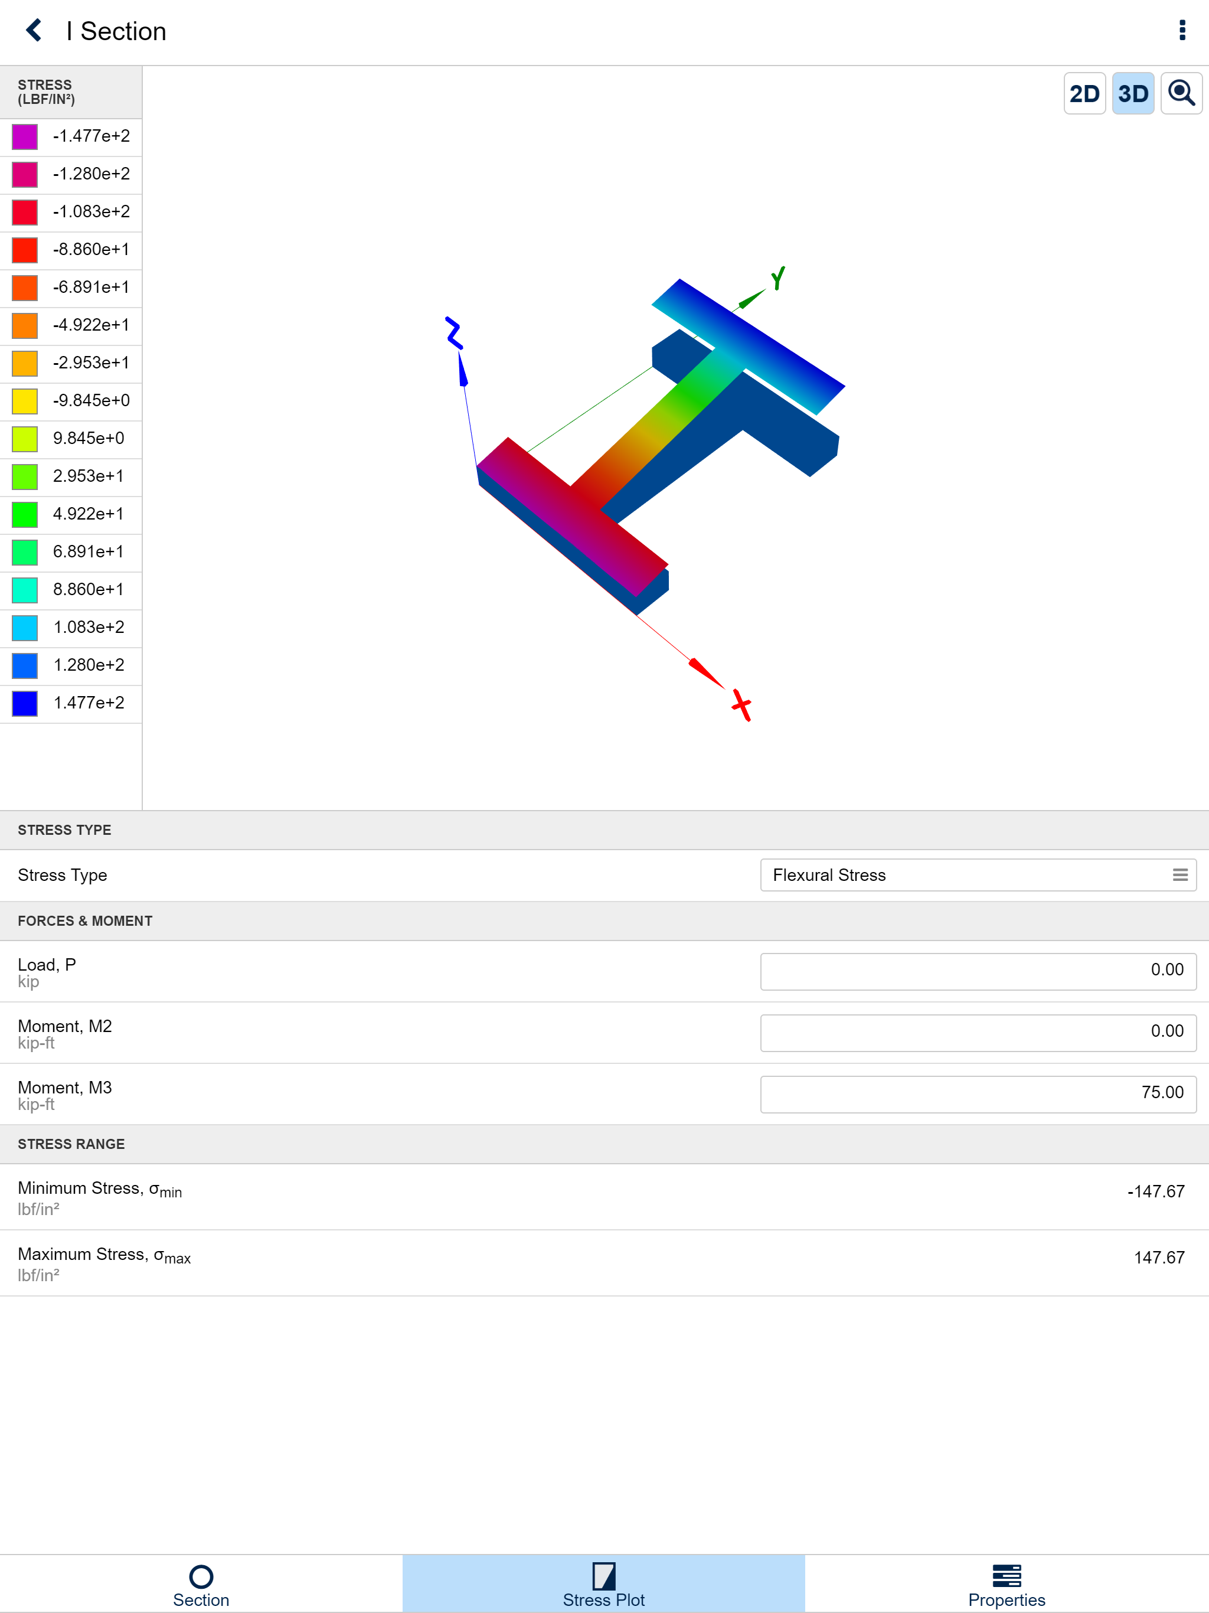Tap the Stress Plot icon

click(x=603, y=1575)
